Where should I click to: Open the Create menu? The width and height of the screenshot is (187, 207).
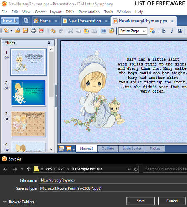[x=40, y=12]
